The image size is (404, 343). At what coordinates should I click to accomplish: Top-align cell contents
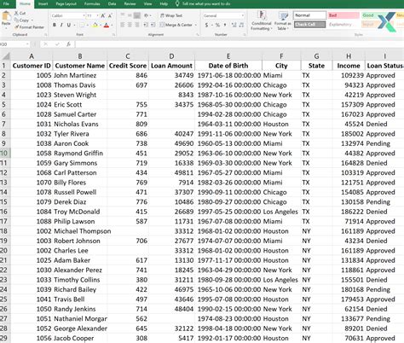point(123,15)
